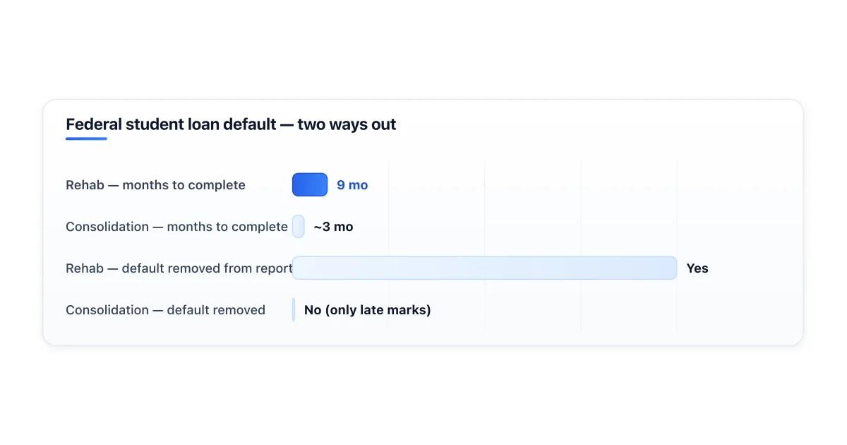Click the blue underline accent beneath the title
The image size is (847, 445).
[x=86, y=138]
